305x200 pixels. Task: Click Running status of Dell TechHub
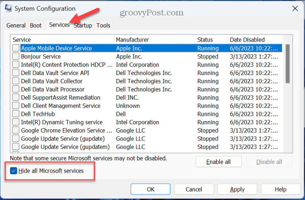208,114
